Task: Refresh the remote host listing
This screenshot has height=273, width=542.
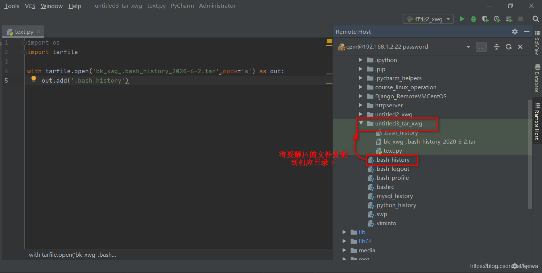Action: (509, 47)
